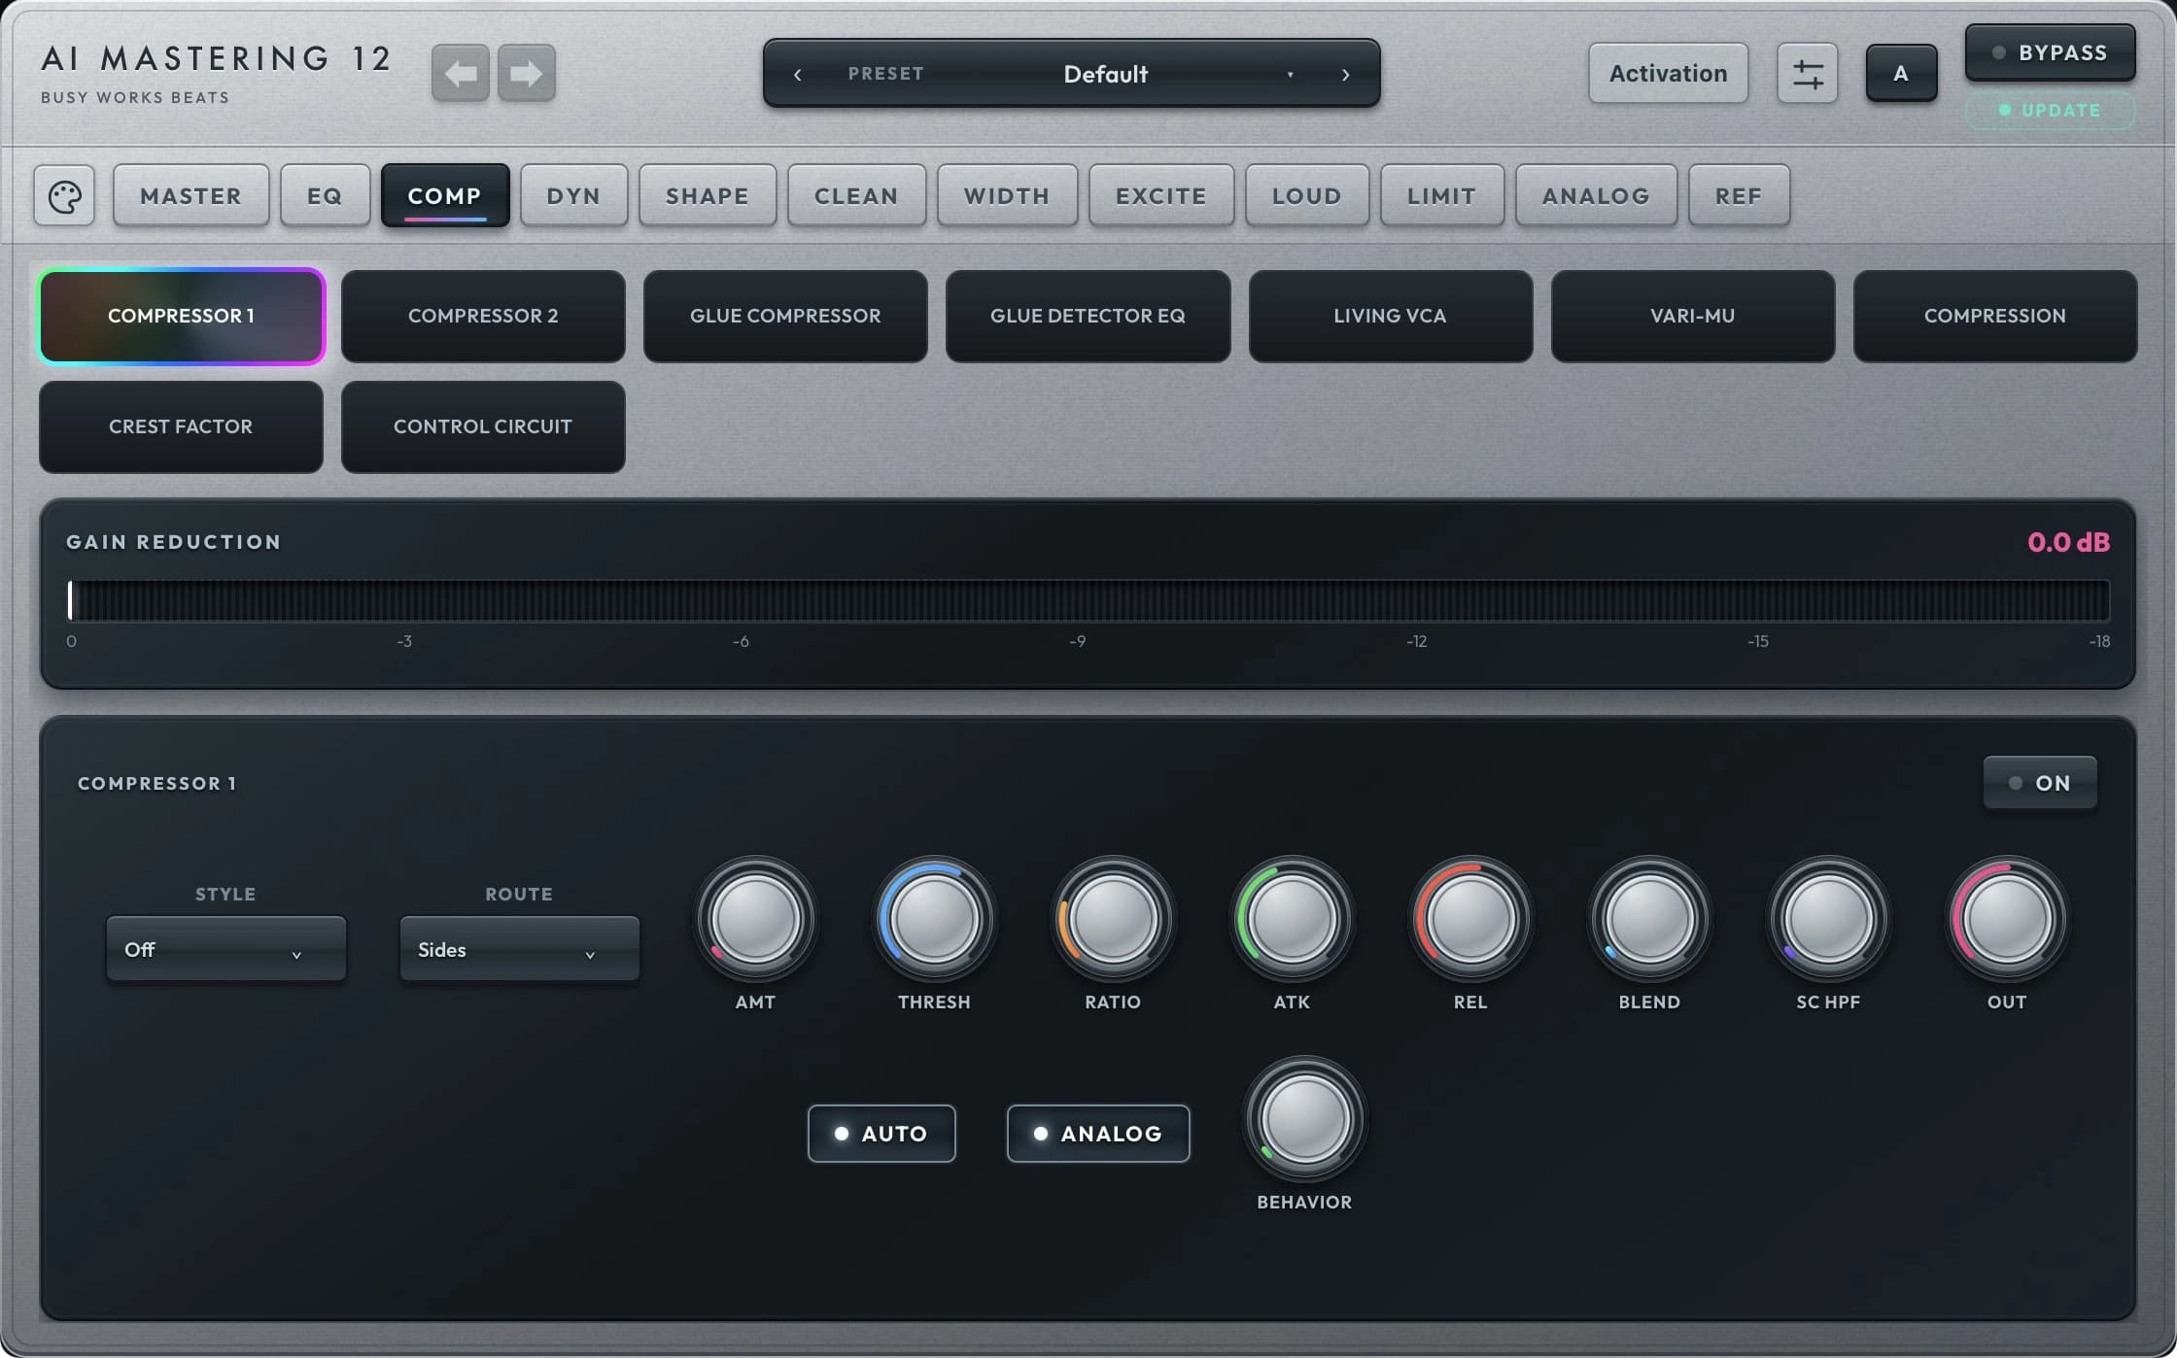Select the COMPRESSOR 2 module
The image size is (2177, 1358).
tap(483, 316)
